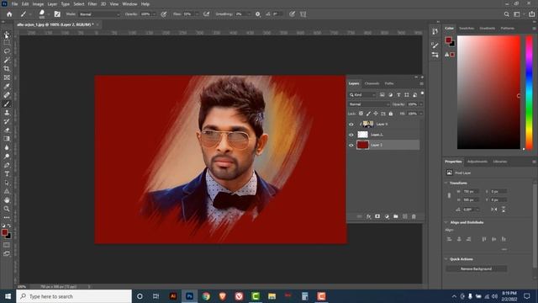538x303 pixels.
Task: Open smoothing options gear icon
Action: point(258,14)
